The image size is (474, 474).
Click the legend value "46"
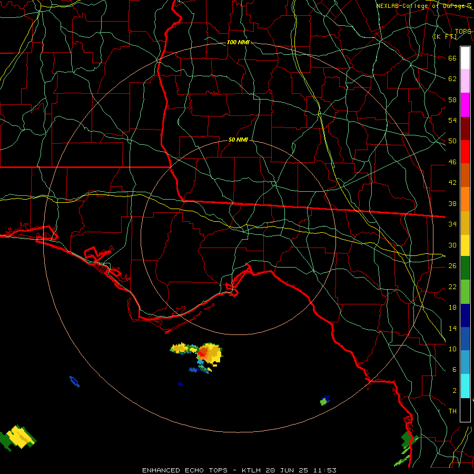click(x=452, y=162)
